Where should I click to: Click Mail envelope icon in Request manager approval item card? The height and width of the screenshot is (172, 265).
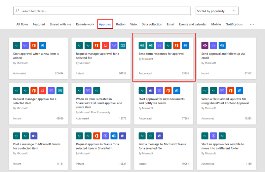[60, 91]
